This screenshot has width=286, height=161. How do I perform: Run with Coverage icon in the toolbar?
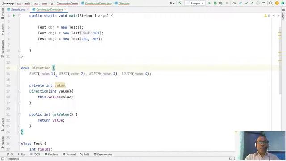(221, 3)
